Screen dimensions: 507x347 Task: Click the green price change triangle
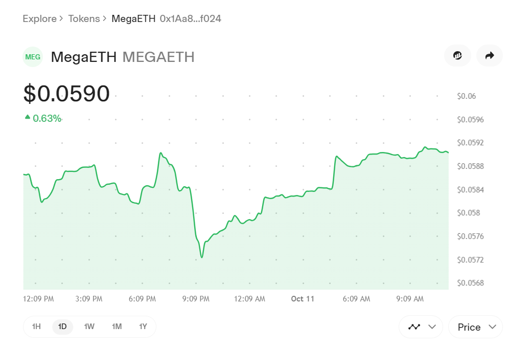[x=28, y=118]
